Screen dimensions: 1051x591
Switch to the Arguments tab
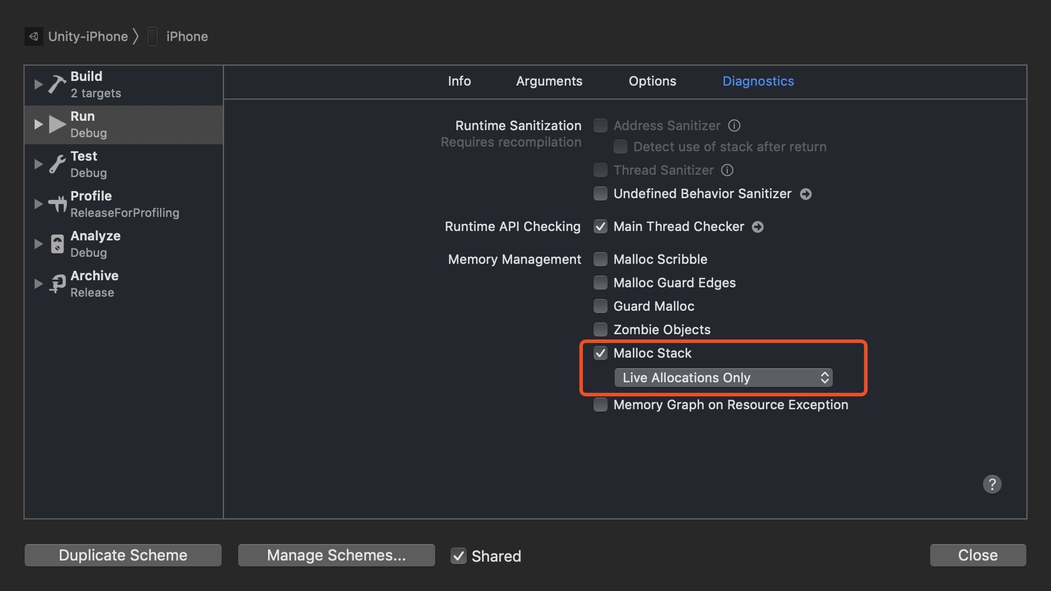(549, 81)
